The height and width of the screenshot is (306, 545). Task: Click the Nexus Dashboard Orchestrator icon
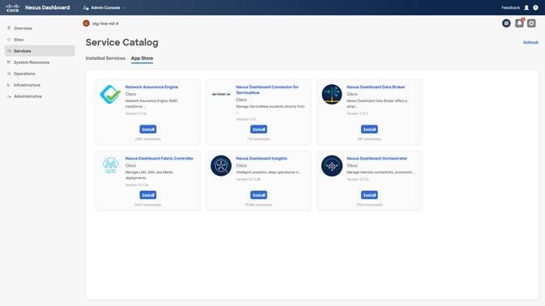coord(332,165)
